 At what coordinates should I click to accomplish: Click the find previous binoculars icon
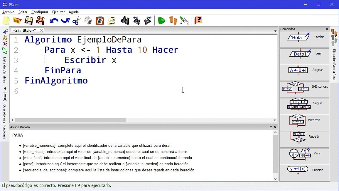(136, 21)
